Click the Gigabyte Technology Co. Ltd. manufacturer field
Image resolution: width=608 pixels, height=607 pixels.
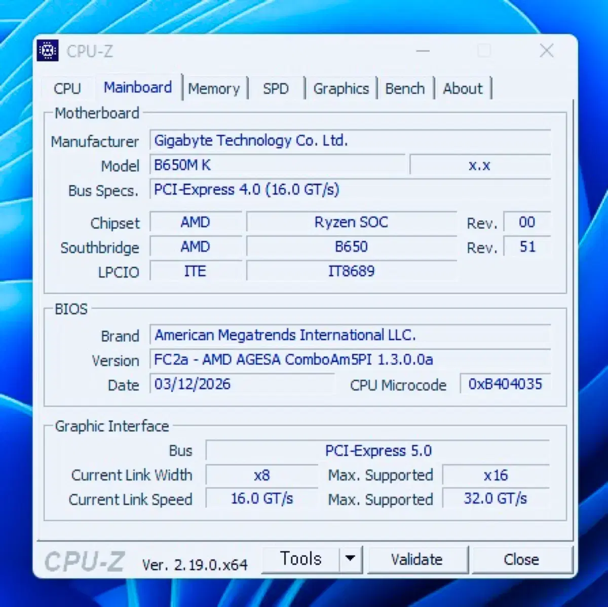[x=350, y=140]
